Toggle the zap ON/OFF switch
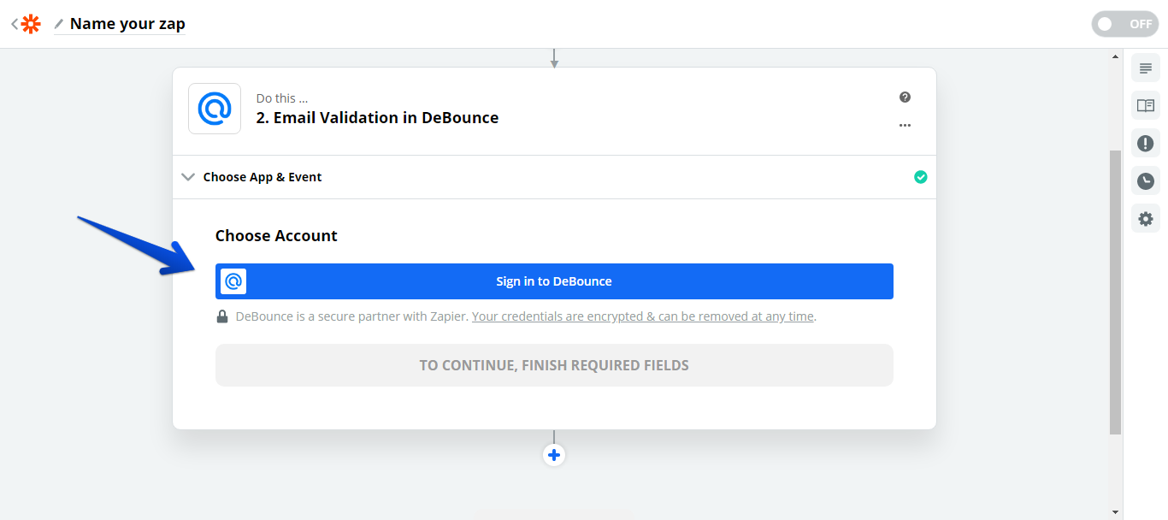Image resolution: width=1168 pixels, height=520 pixels. click(1124, 24)
